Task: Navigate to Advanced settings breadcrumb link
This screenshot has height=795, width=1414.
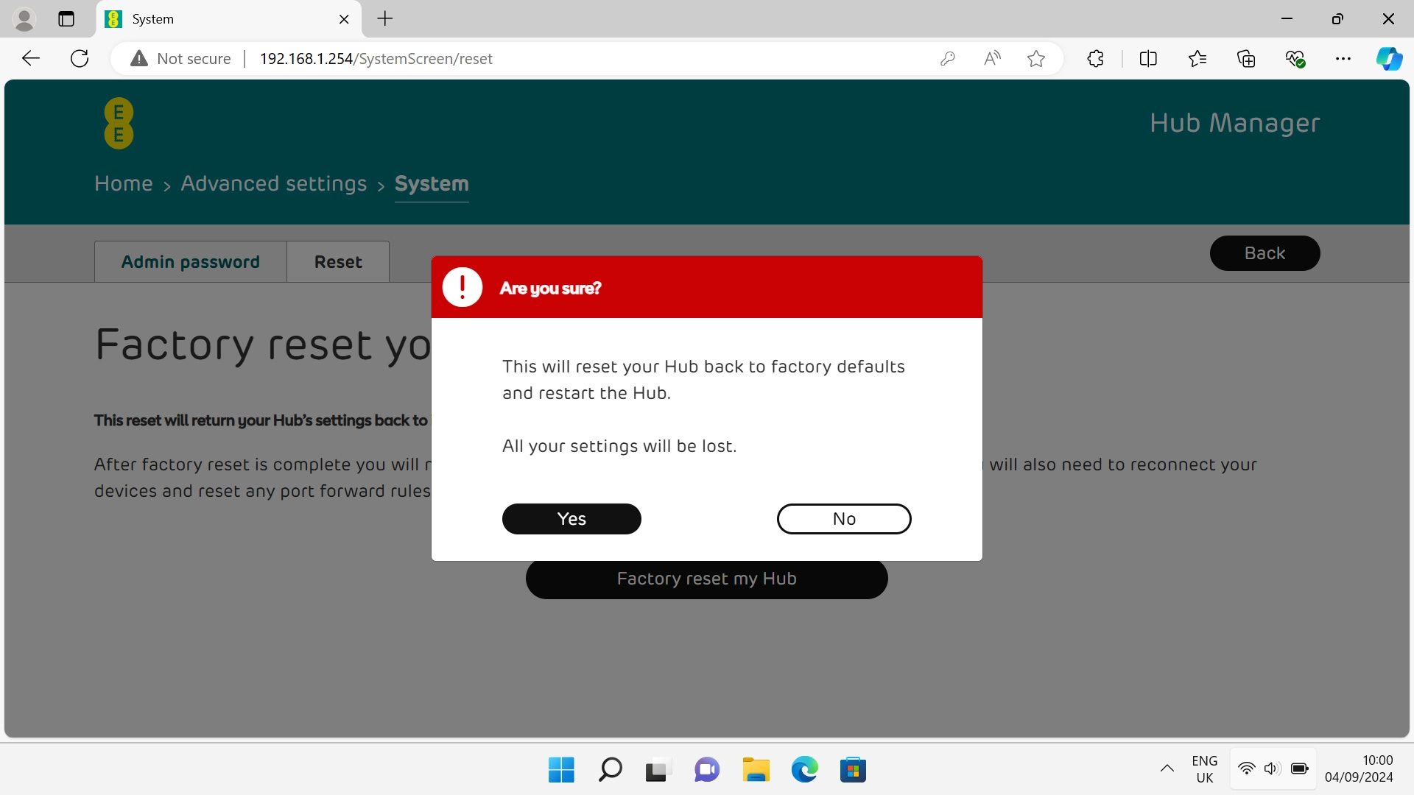Action: coord(274,184)
